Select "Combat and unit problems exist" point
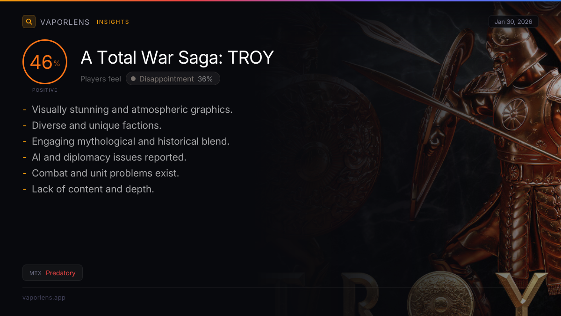This screenshot has width=561, height=316. pyautogui.click(x=105, y=173)
